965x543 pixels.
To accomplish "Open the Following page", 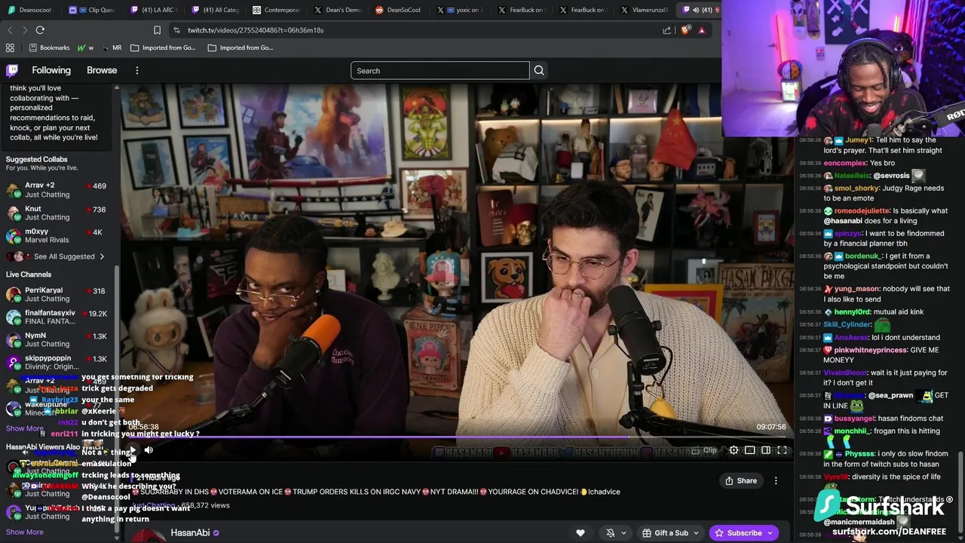I will click(x=51, y=70).
